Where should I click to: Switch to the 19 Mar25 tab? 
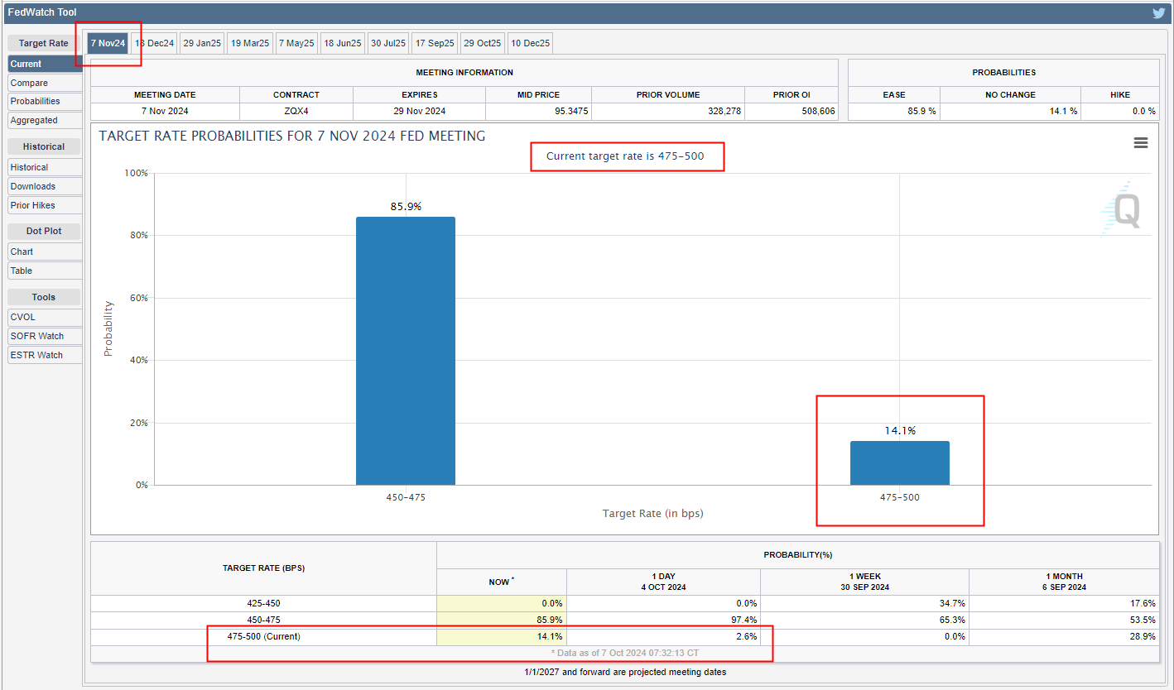point(250,43)
